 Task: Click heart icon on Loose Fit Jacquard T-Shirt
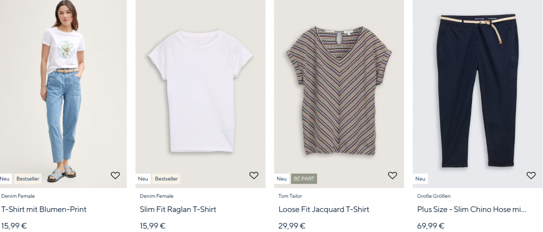(392, 175)
